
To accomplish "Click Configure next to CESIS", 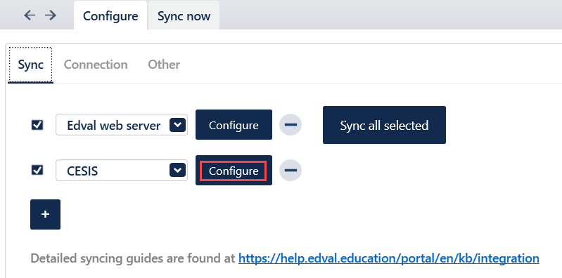I will [234, 171].
